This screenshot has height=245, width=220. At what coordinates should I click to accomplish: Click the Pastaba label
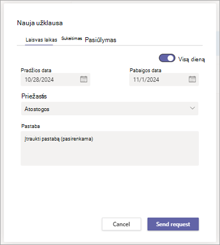(x=31, y=126)
